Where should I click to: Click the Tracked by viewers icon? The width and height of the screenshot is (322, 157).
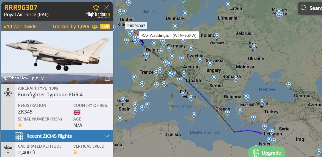tap(94, 27)
